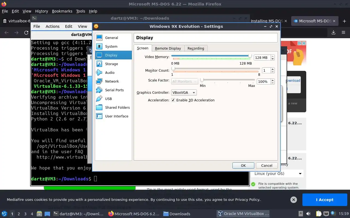
Task: Click OK in the Settings dialog
Action: [243, 165]
